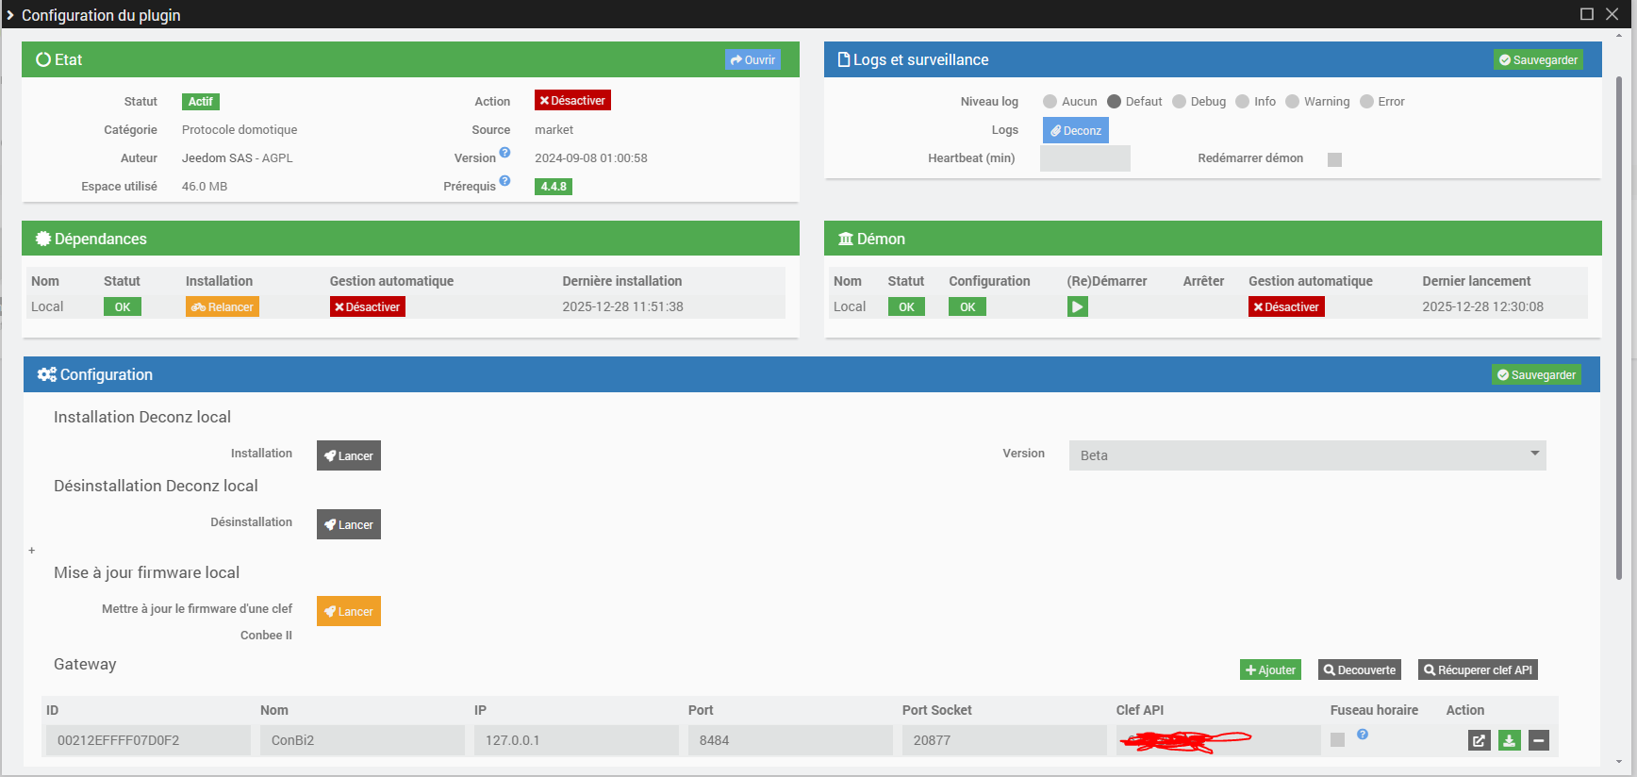Select the Defaut log level
The image size is (1637, 777).
click(1114, 102)
